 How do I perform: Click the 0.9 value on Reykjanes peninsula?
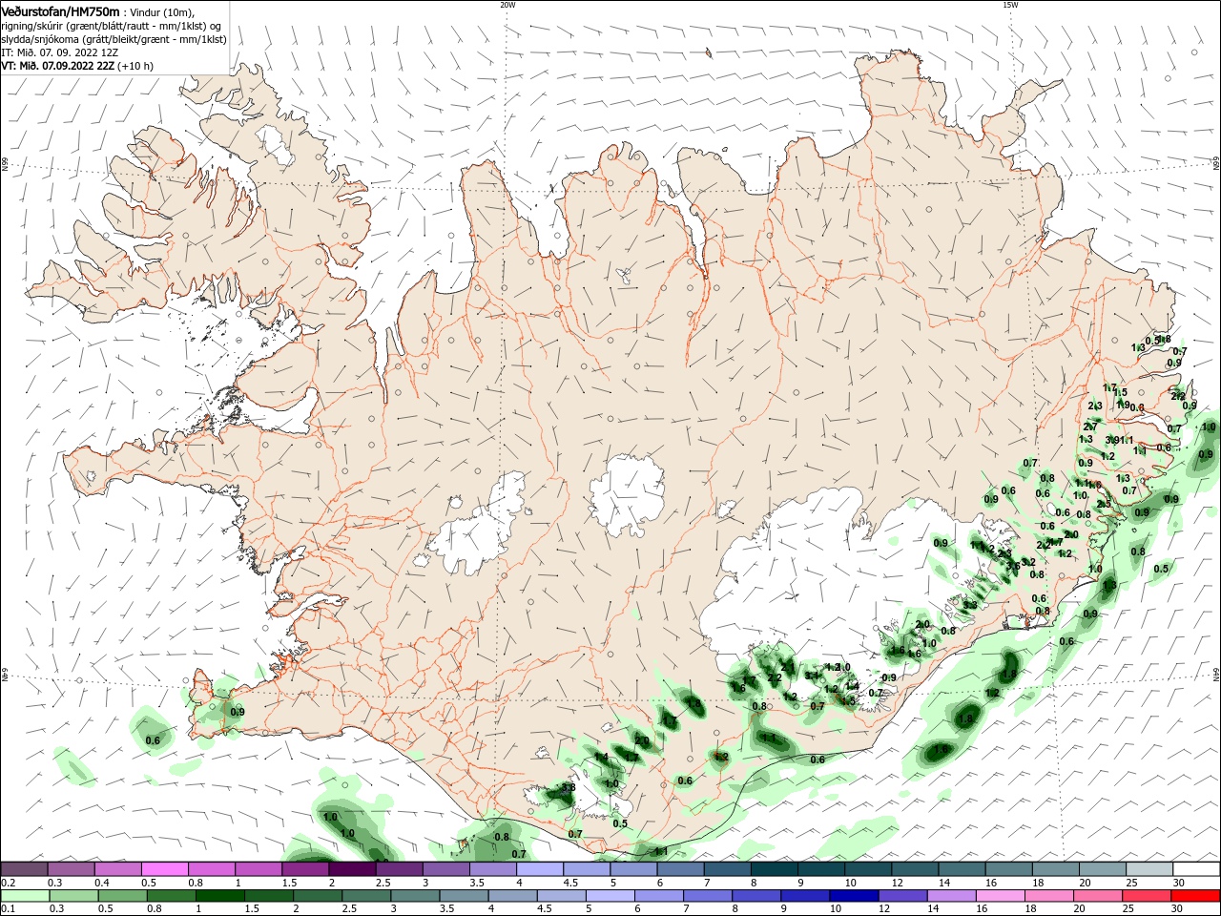pyautogui.click(x=238, y=712)
